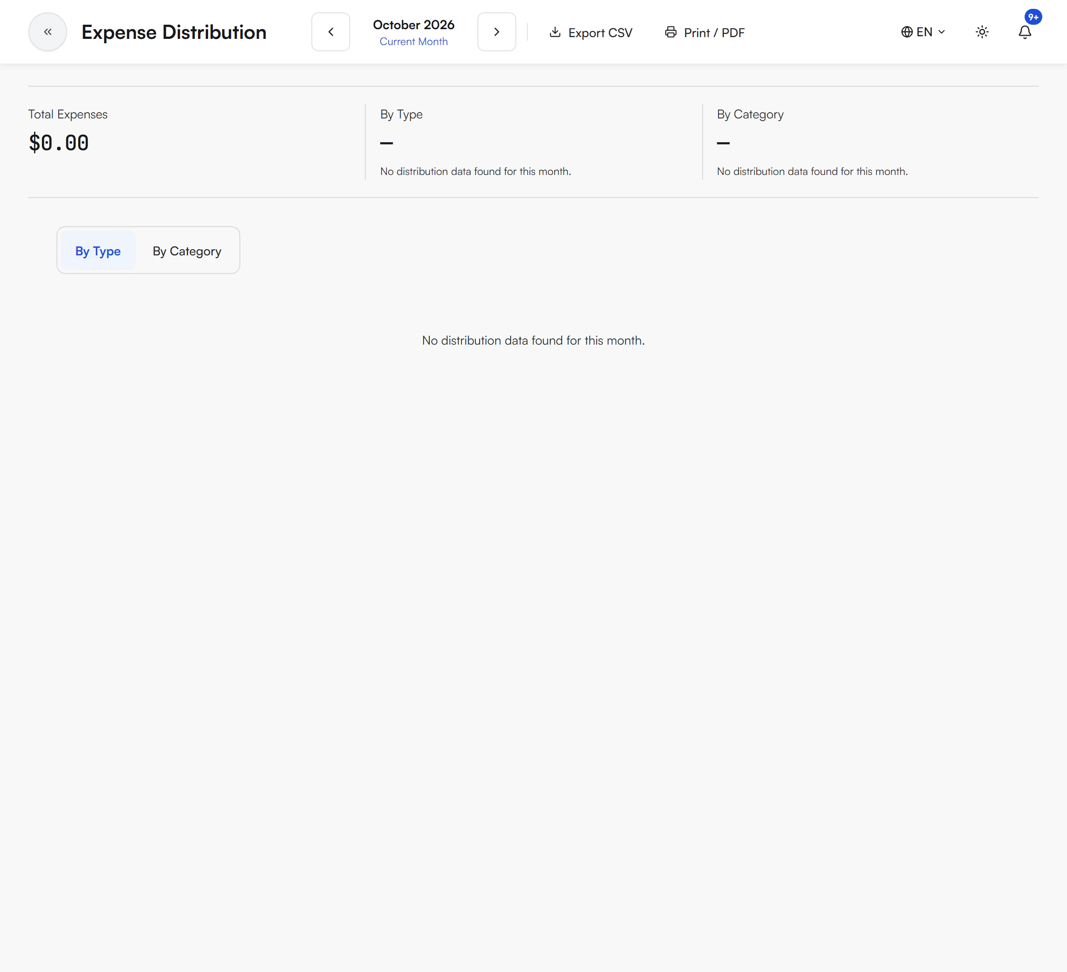
Task: Click the printer icon on Print / PDF
Action: (x=670, y=32)
